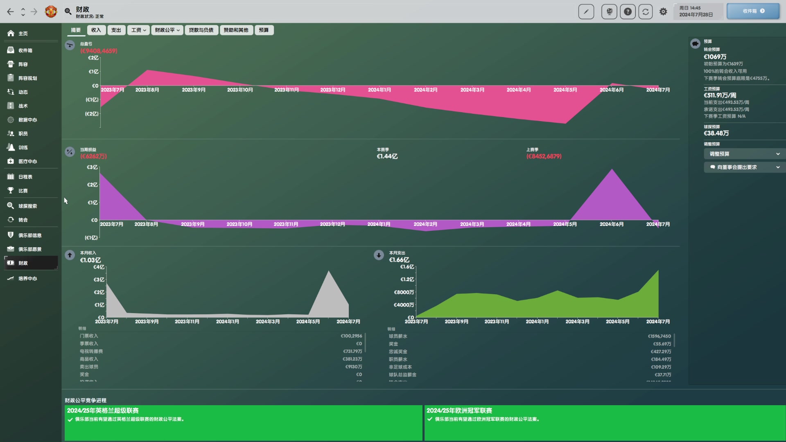This screenshot has height=442, width=786.
Task: Click the income details list scrollbar
Action: (x=365, y=343)
